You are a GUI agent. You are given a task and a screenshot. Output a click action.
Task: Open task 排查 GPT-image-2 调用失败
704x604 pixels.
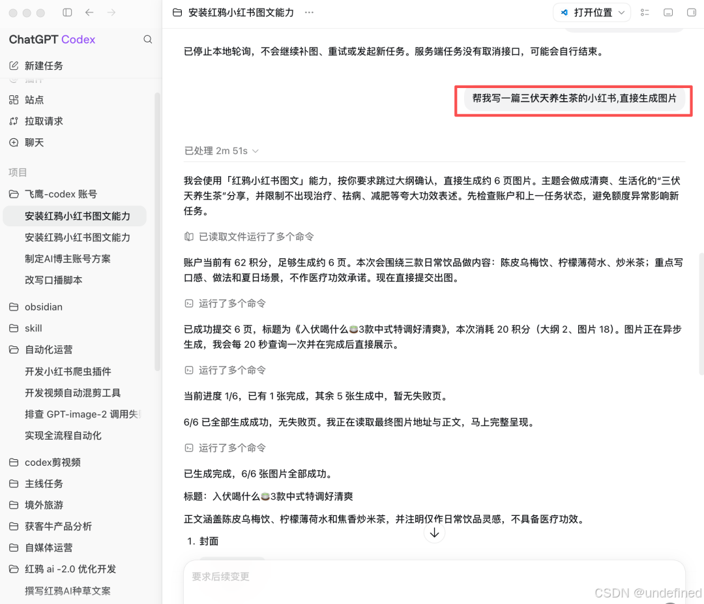(82, 414)
